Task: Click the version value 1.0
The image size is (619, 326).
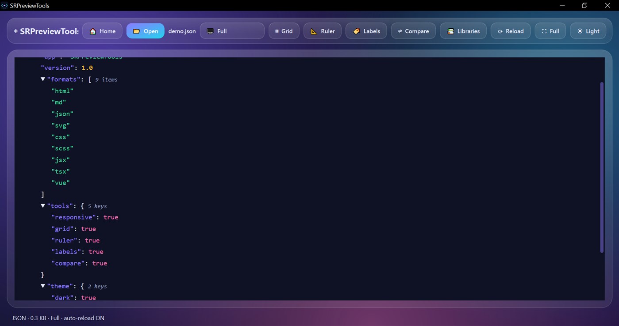Action: (87, 68)
